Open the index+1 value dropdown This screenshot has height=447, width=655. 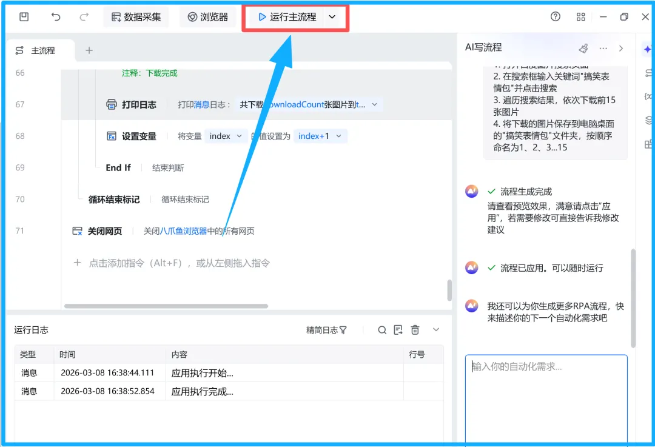pos(320,136)
